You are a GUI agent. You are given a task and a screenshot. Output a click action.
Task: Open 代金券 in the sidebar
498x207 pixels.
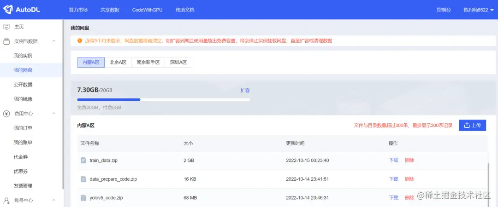click(x=21, y=157)
